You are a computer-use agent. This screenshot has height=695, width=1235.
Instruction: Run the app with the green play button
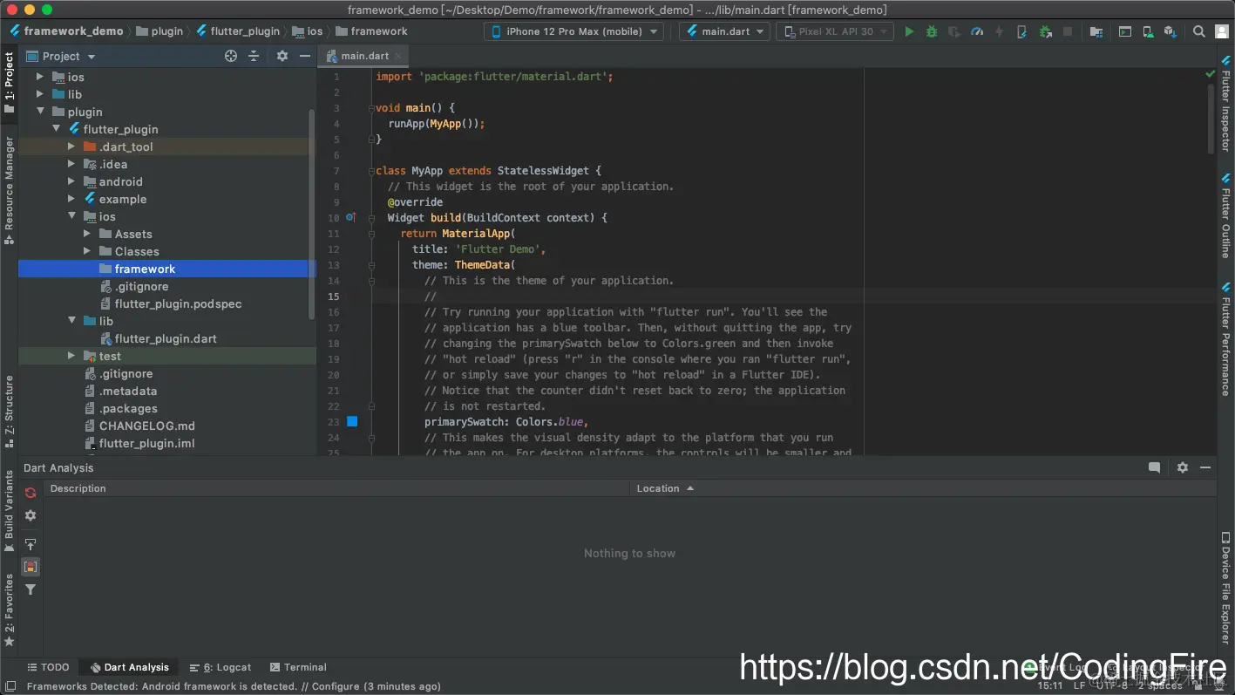pos(909,31)
